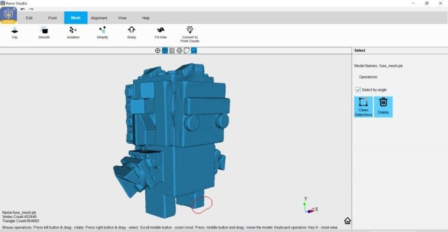Click the Name:fuse_mesh.ply info text
The width and height of the screenshot is (448, 232).
coord(19,212)
